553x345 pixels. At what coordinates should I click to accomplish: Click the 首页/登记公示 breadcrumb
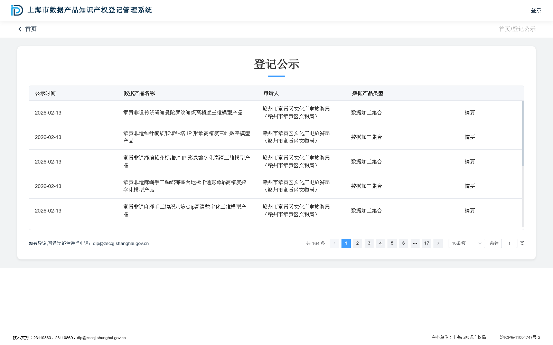click(x=517, y=29)
